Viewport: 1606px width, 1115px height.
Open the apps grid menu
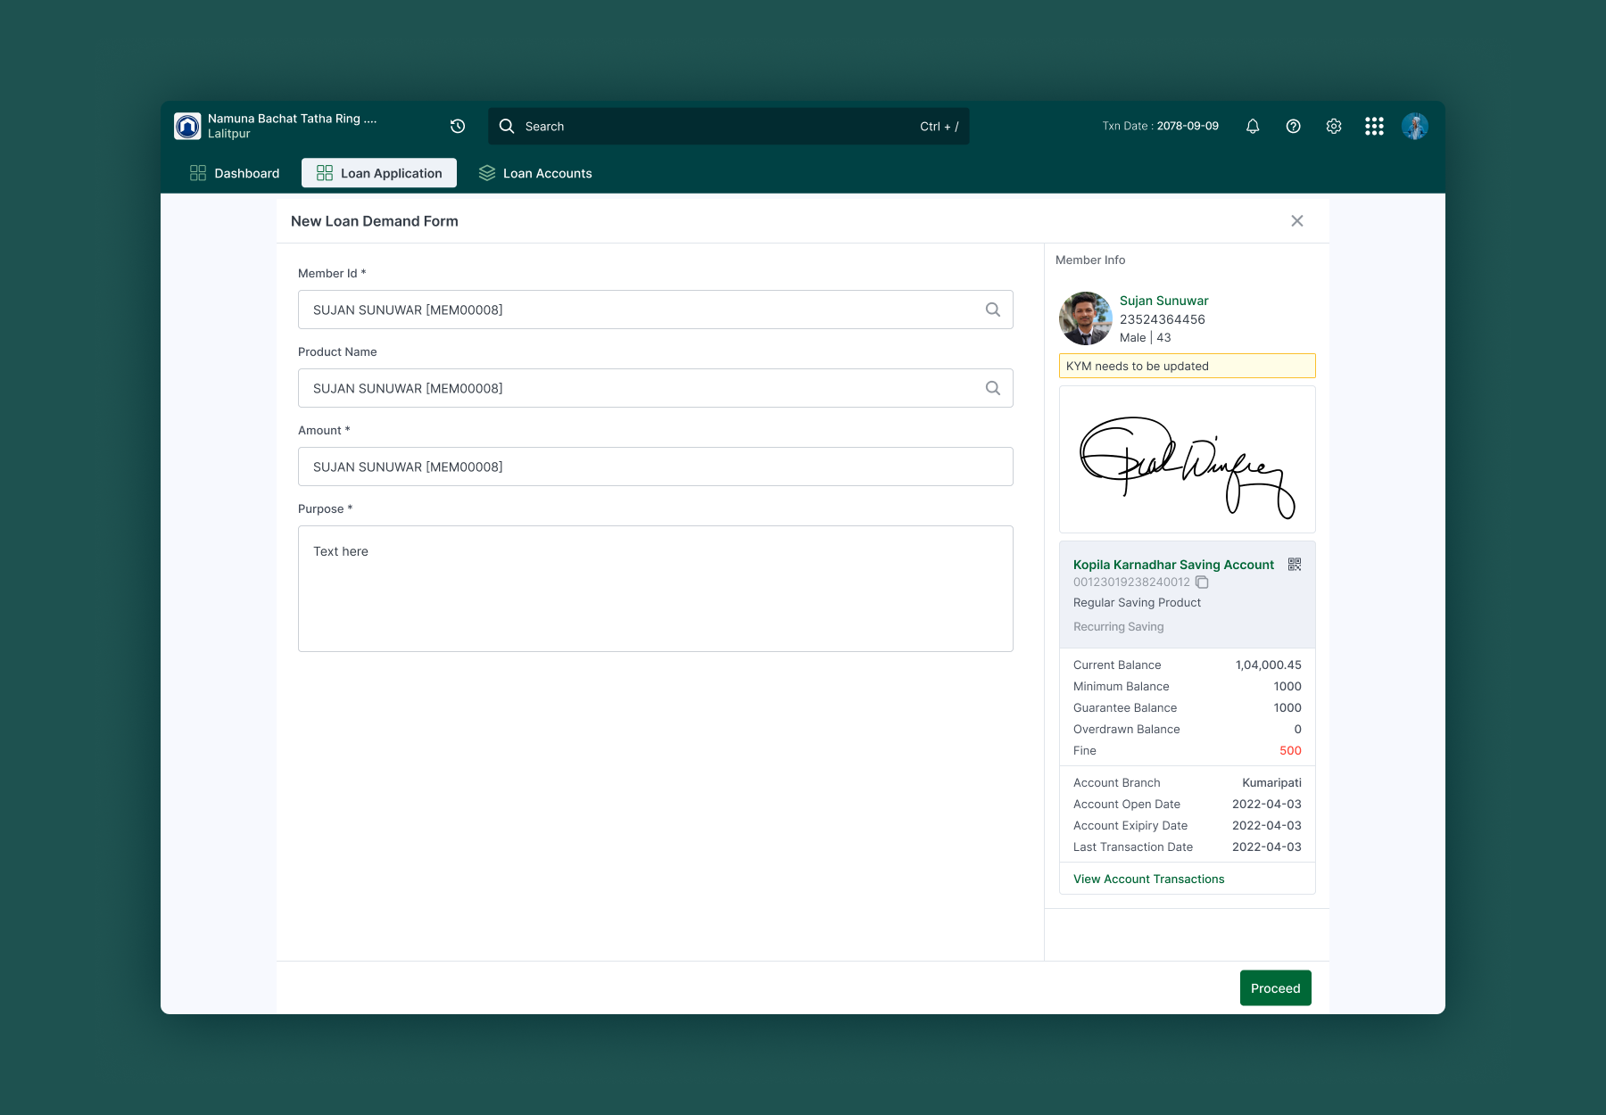coord(1374,126)
